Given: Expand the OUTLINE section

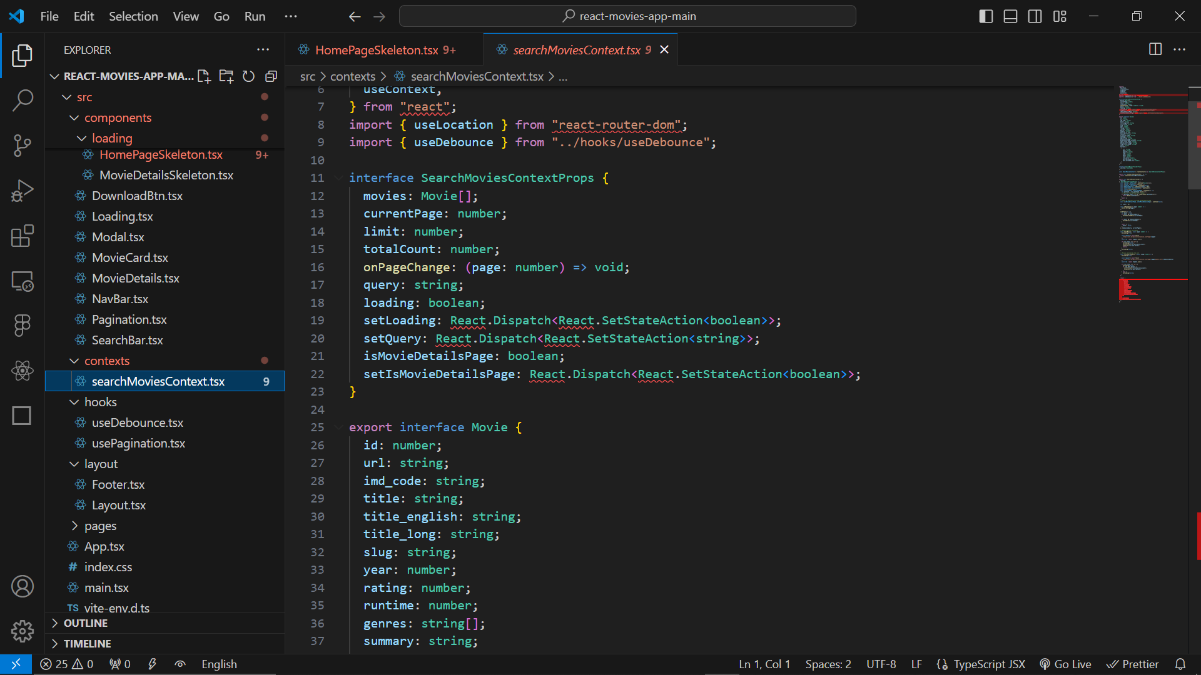Looking at the screenshot, I should (86, 623).
